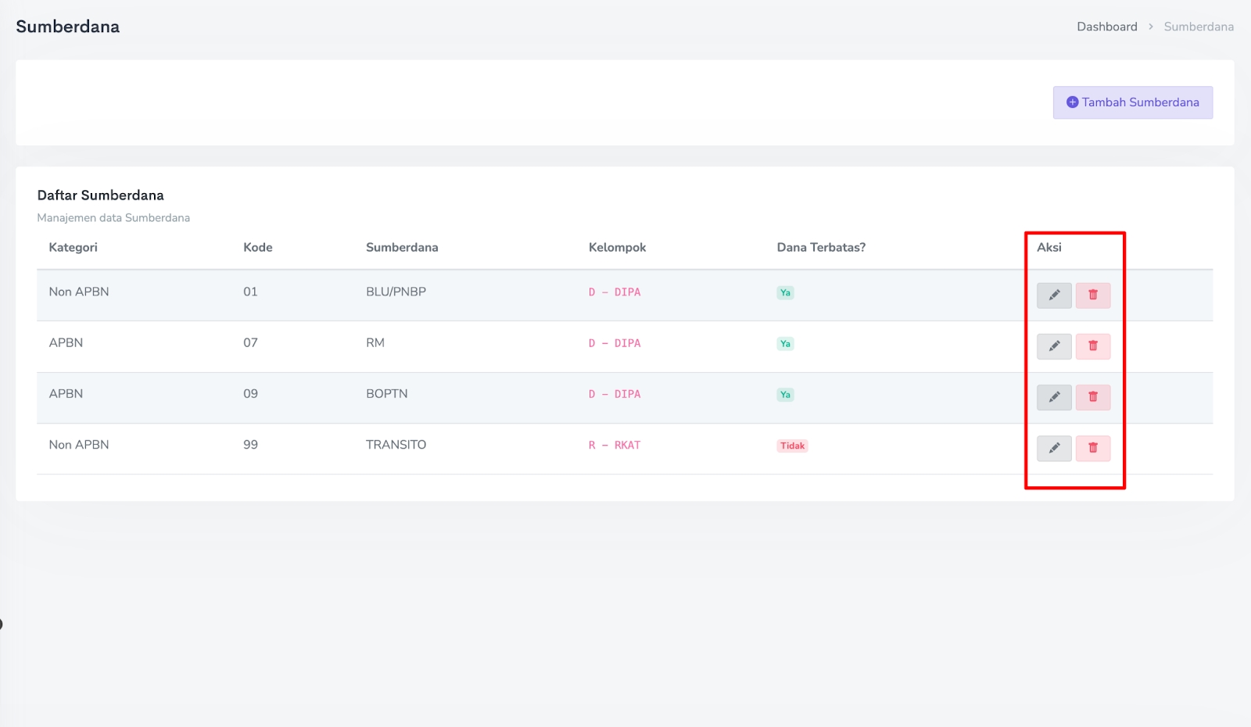Delete the BOPTN row via trash icon
1251x727 pixels.
(1092, 397)
